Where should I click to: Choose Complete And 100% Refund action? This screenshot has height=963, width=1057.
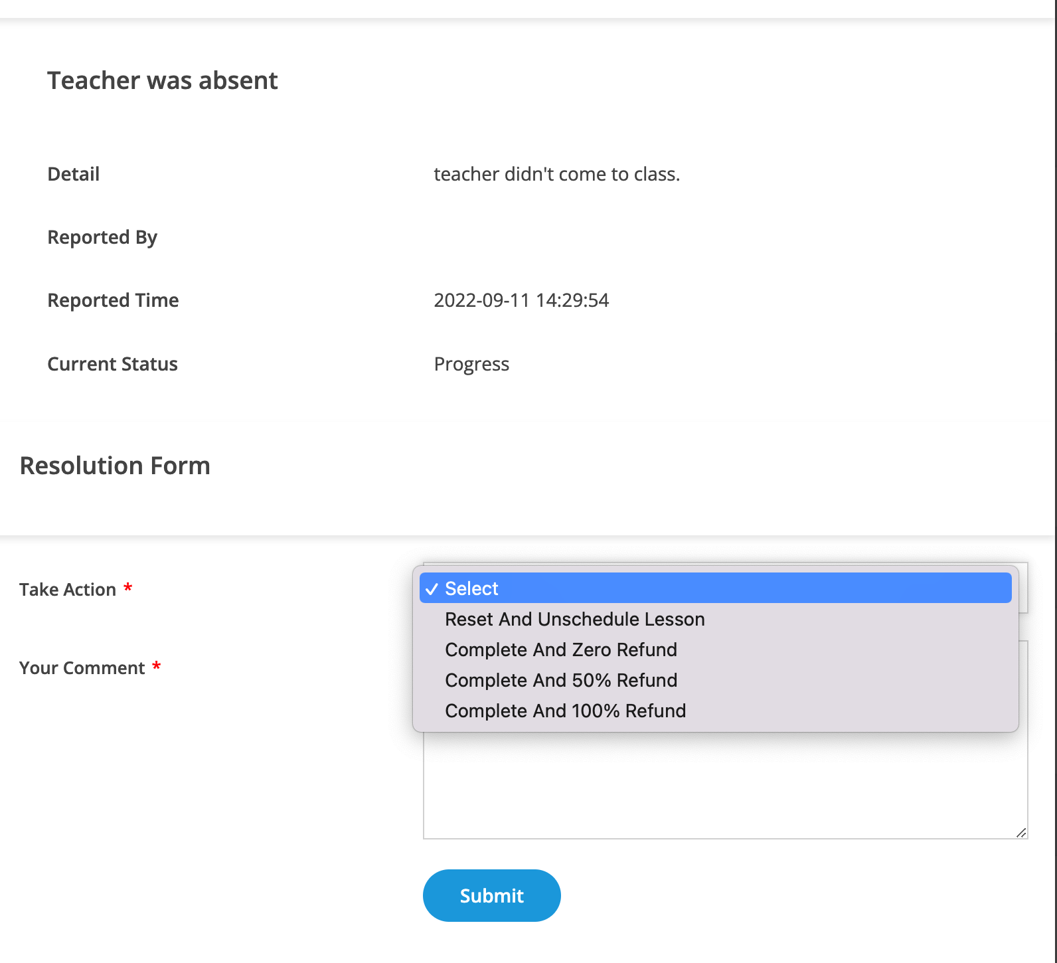click(x=565, y=711)
